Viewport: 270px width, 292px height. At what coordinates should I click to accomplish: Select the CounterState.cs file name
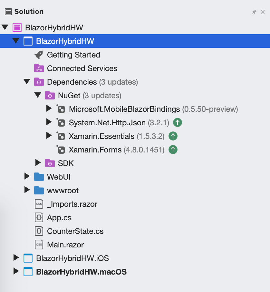point(75,231)
